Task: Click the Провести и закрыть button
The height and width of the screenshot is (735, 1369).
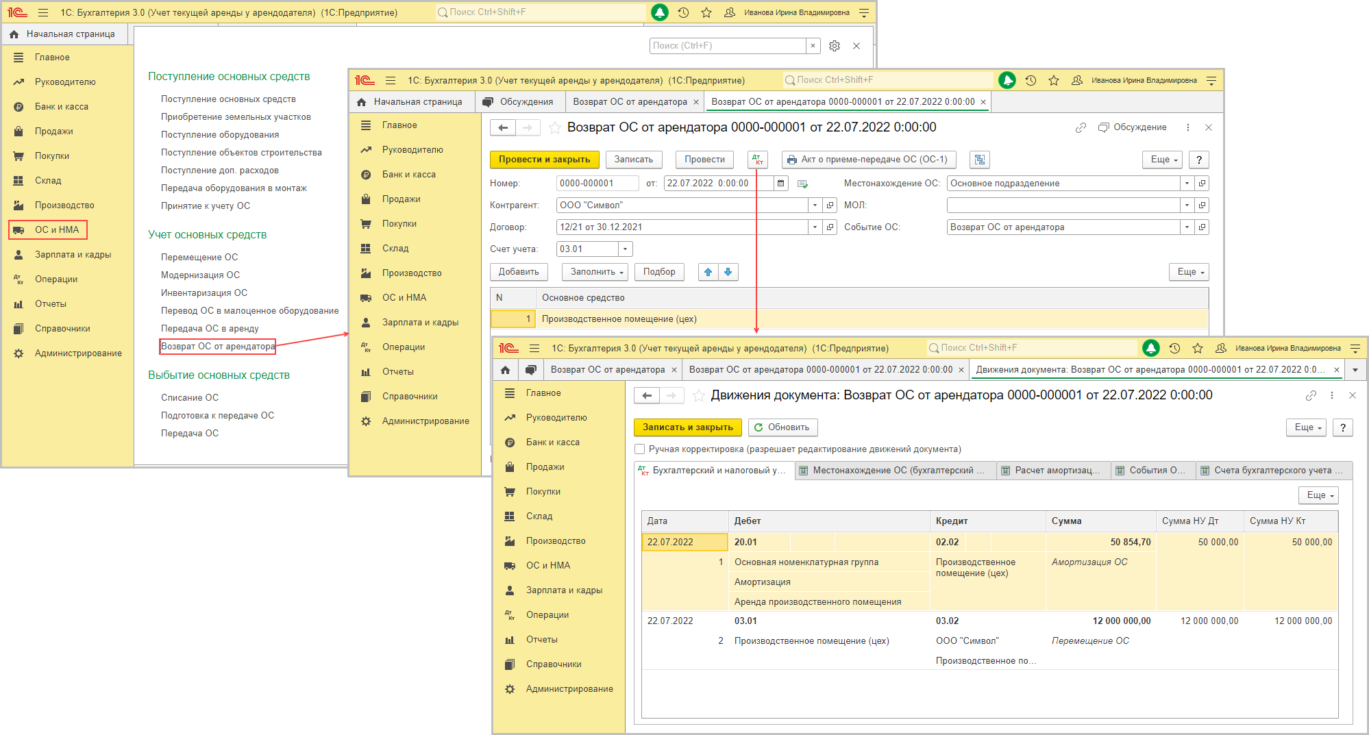Action: pos(545,160)
